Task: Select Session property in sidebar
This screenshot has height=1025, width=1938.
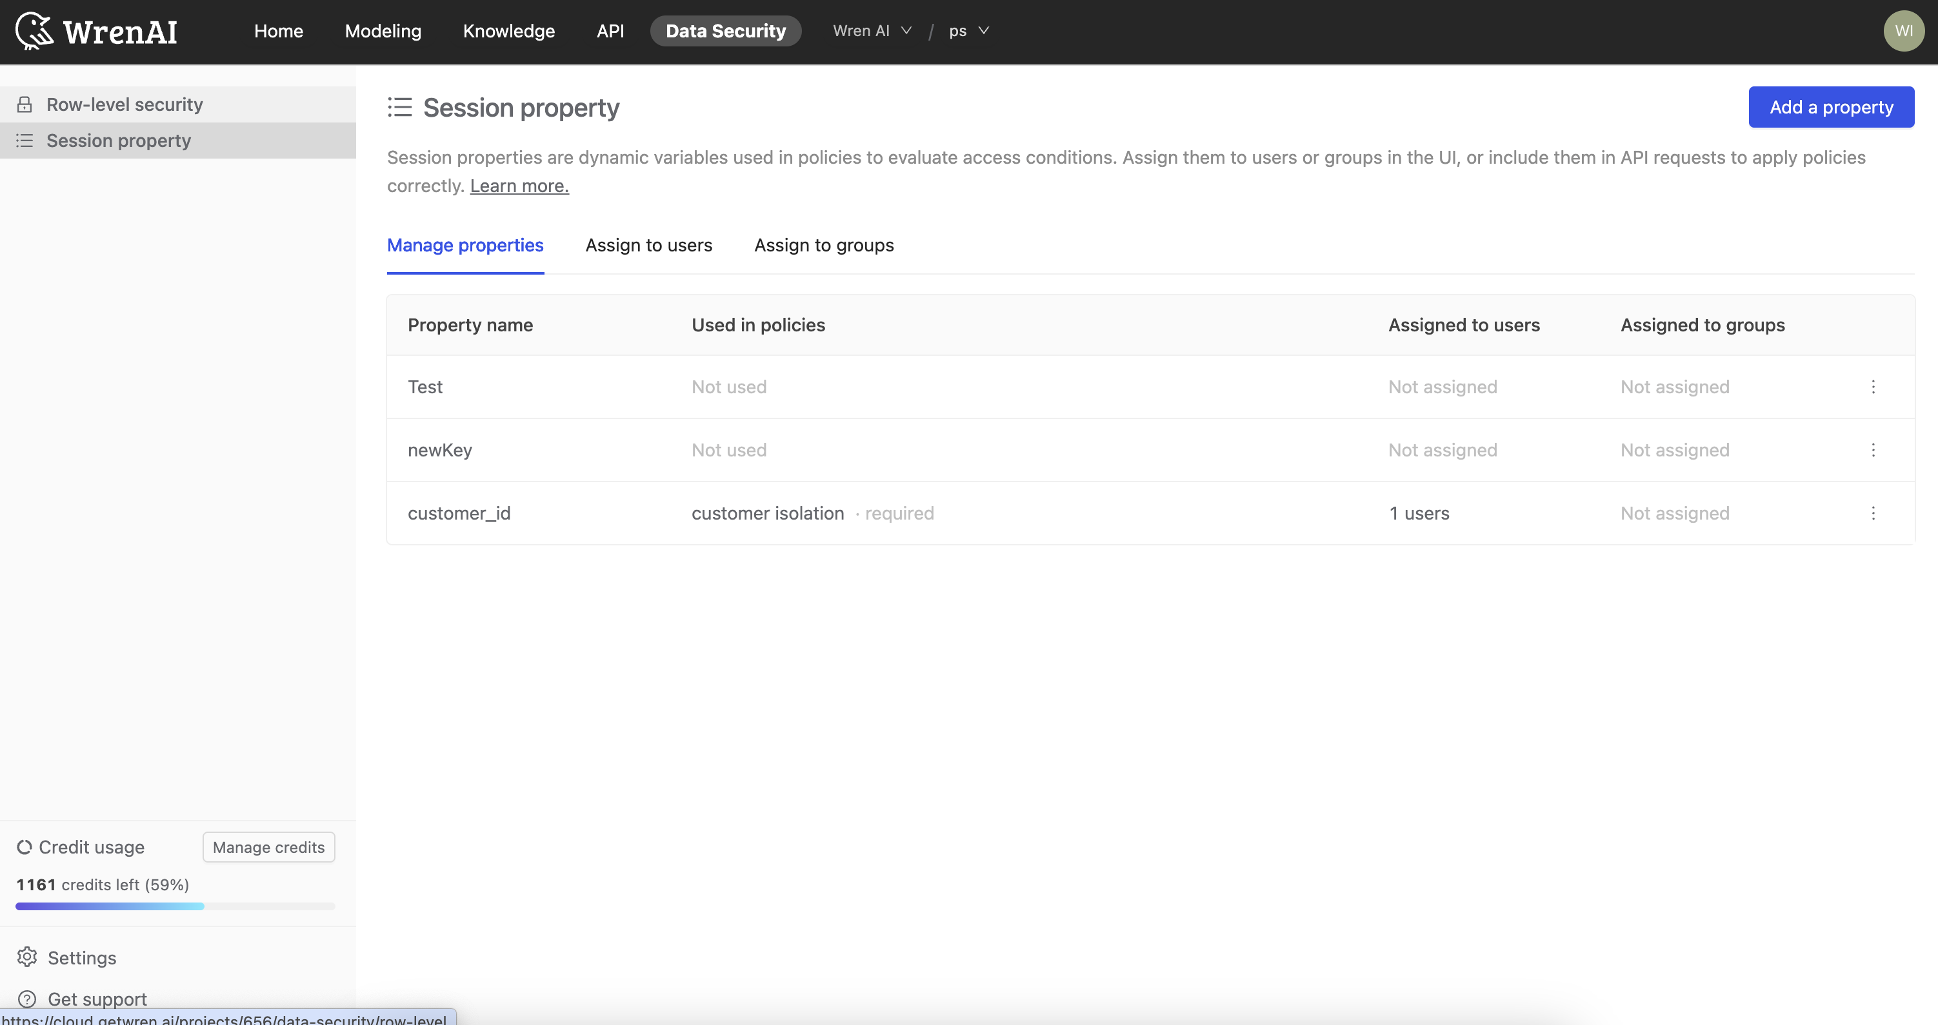Action: point(177,141)
